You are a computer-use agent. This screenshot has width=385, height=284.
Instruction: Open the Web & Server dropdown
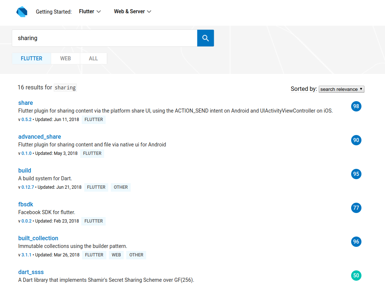[133, 11]
